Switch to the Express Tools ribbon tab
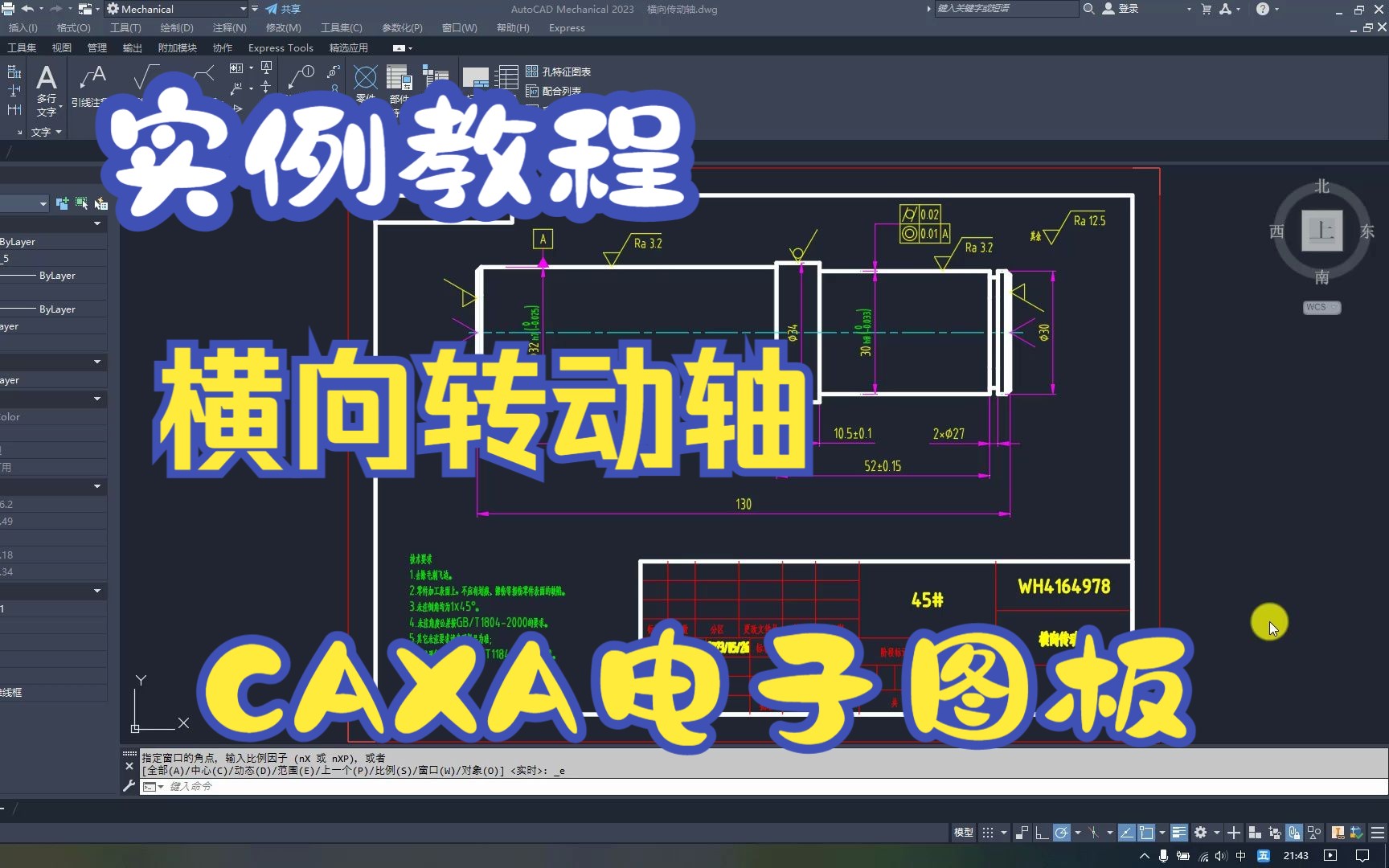Viewport: 1389px width, 868px height. click(x=281, y=47)
